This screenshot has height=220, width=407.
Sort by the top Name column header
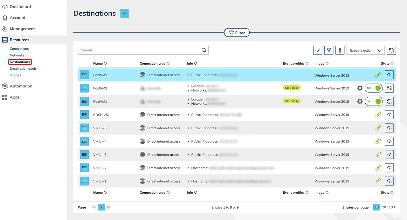coord(100,63)
